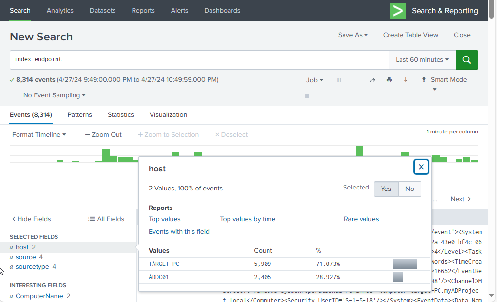Click the ADDC01 percentage bar
This screenshot has width=497, height=302.
click(398, 277)
